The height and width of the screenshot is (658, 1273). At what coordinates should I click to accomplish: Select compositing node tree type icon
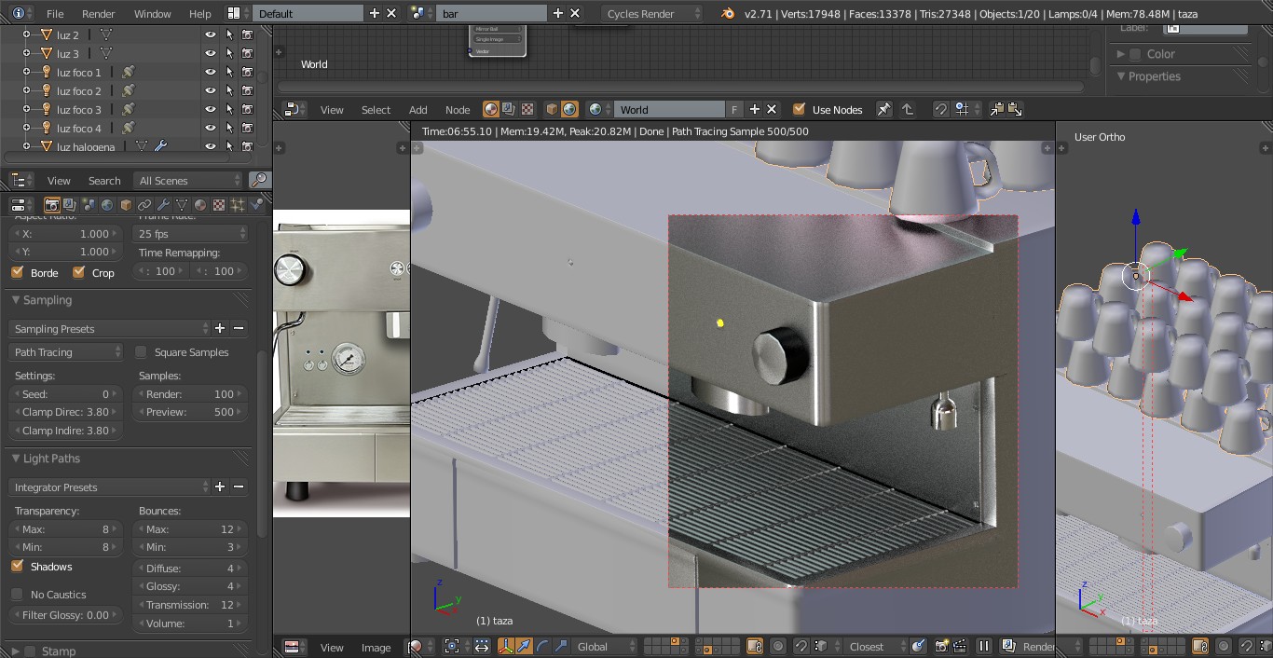509,110
